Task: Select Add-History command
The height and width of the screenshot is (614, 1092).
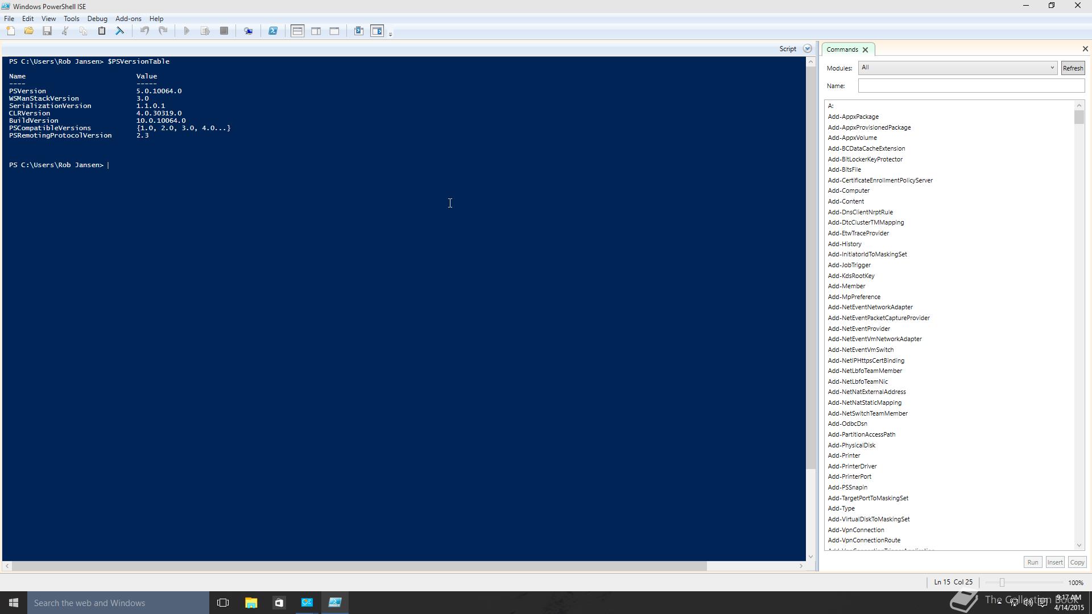Action: pos(845,244)
